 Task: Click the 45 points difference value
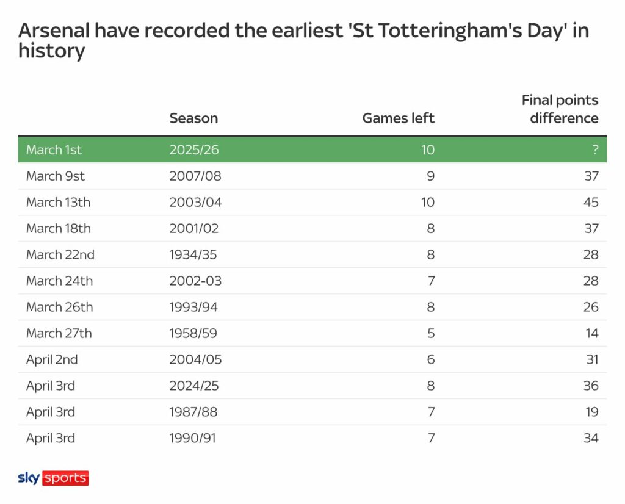click(590, 203)
